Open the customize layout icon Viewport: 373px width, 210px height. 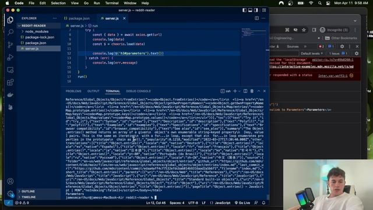click(264, 10)
